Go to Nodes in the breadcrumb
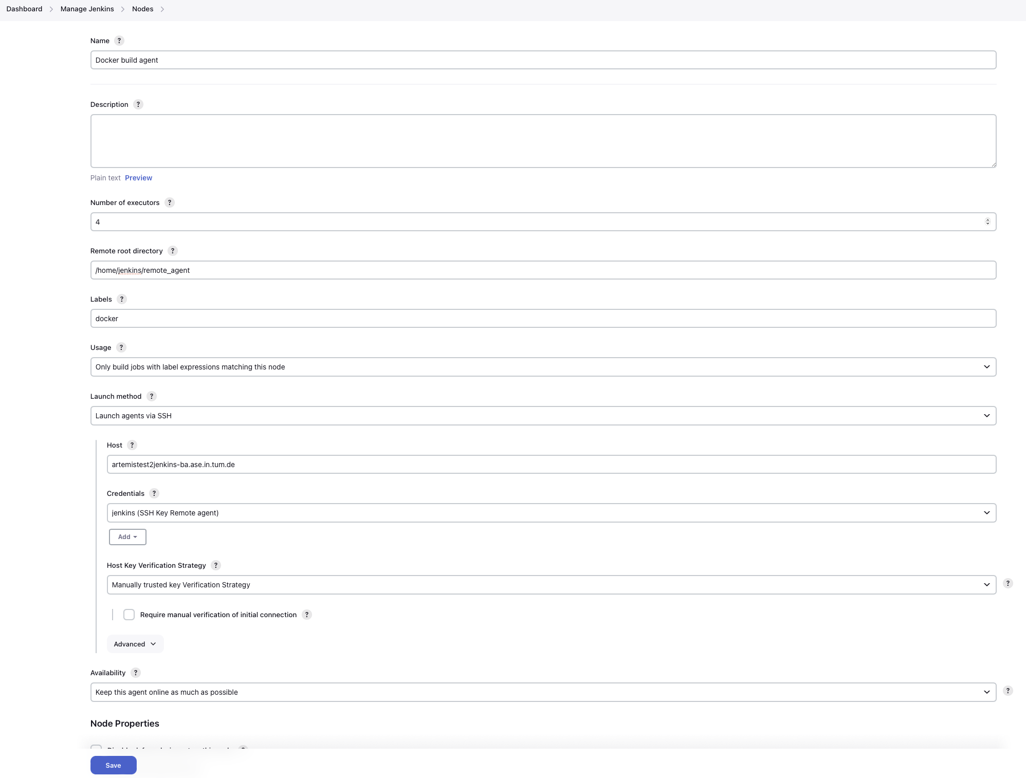The height and width of the screenshot is (778, 1026). (x=142, y=9)
